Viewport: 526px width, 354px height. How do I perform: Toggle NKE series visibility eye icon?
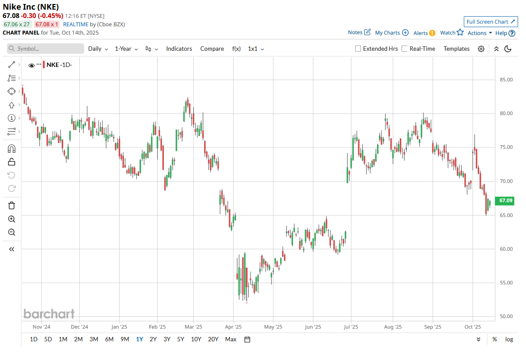pos(32,65)
